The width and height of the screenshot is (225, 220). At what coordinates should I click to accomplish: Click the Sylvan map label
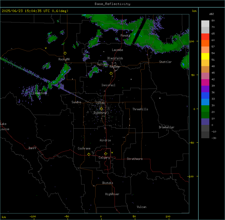[x=102, y=64]
